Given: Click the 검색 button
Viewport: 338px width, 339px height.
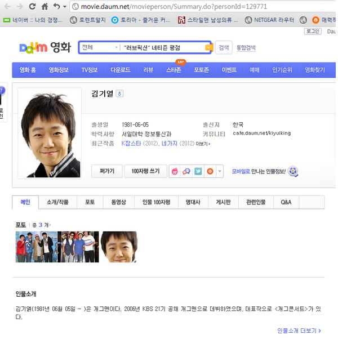Looking at the screenshot, I should pyautogui.click(x=224, y=47).
